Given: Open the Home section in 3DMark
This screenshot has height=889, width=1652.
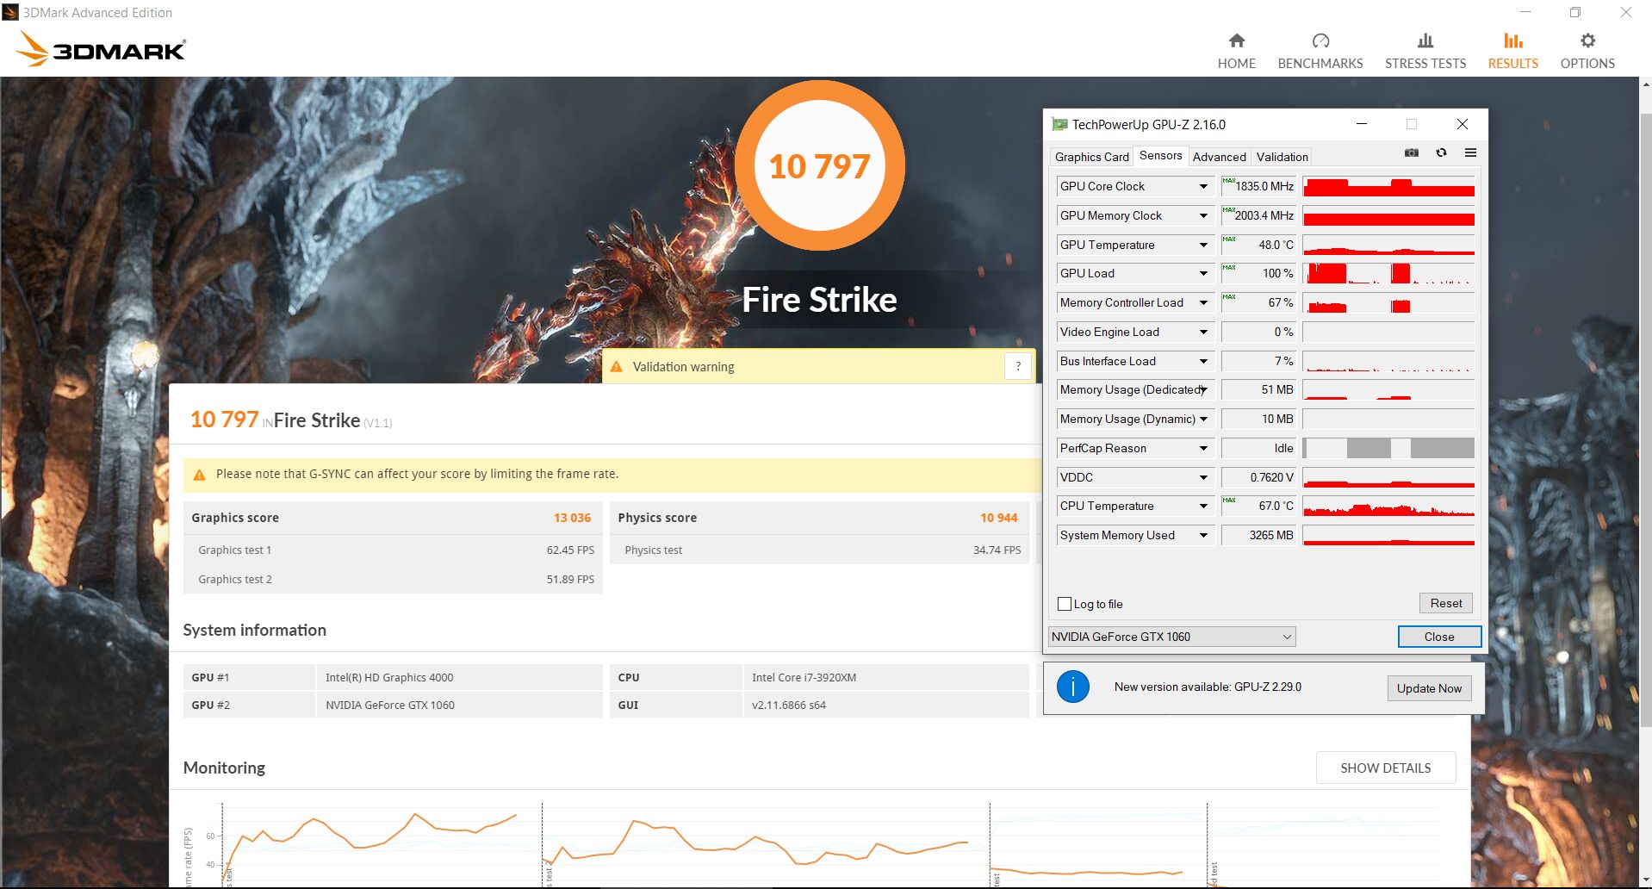Looking at the screenshot, I should click(1236, 51).
